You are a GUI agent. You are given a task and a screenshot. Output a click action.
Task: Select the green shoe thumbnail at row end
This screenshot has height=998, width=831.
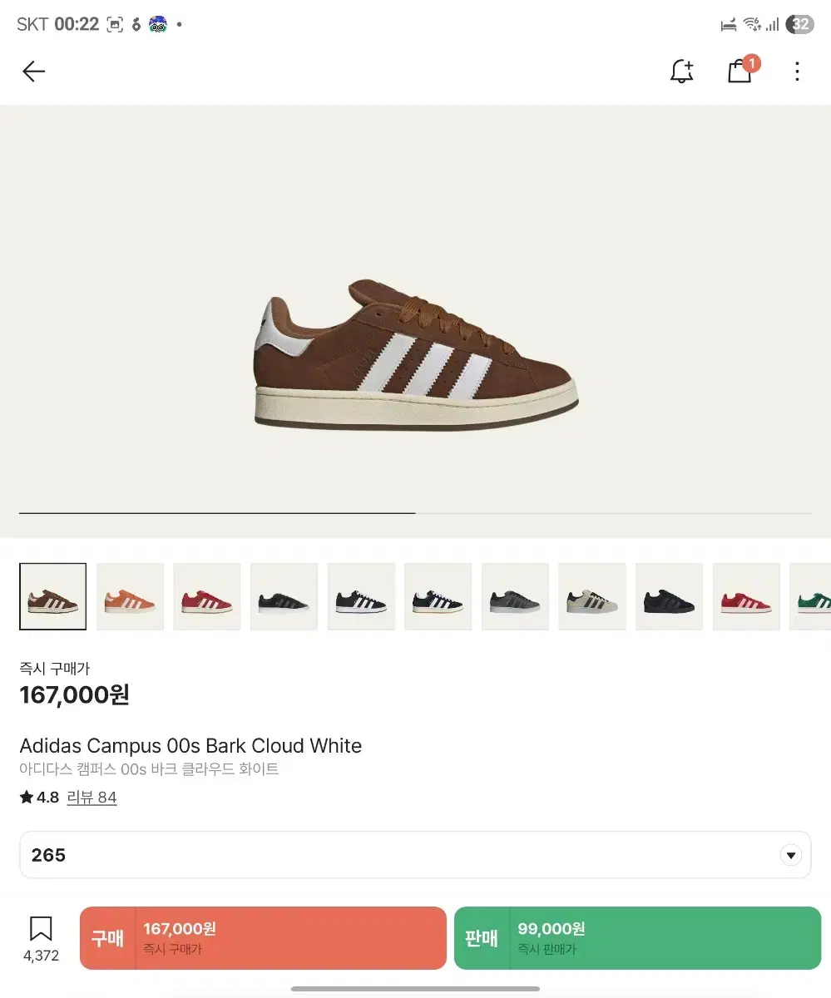point(810,596)
